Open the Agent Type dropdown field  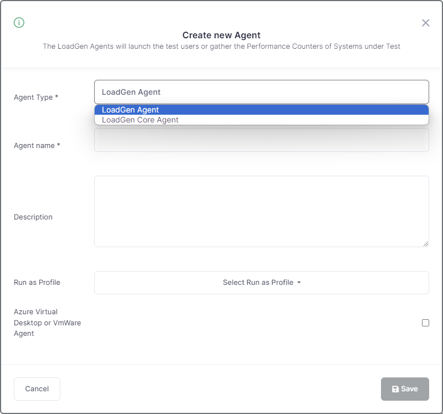tap(261, 92)
